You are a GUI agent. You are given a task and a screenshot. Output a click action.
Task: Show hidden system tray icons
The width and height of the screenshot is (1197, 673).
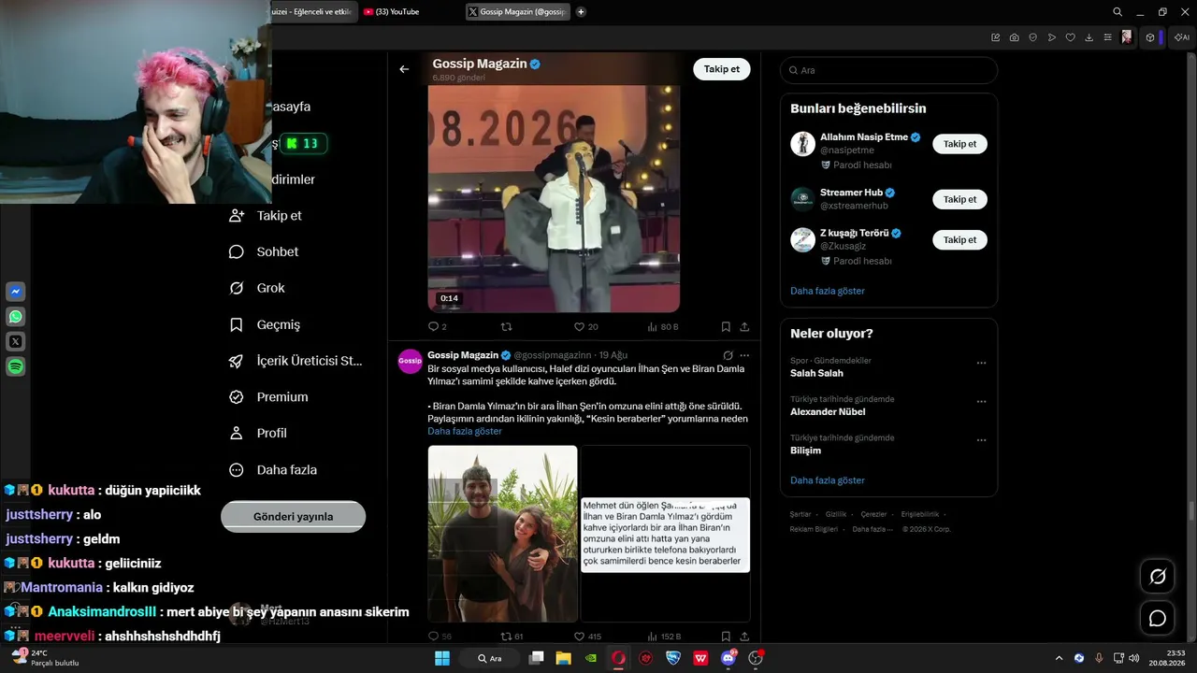coord(1059,658)
